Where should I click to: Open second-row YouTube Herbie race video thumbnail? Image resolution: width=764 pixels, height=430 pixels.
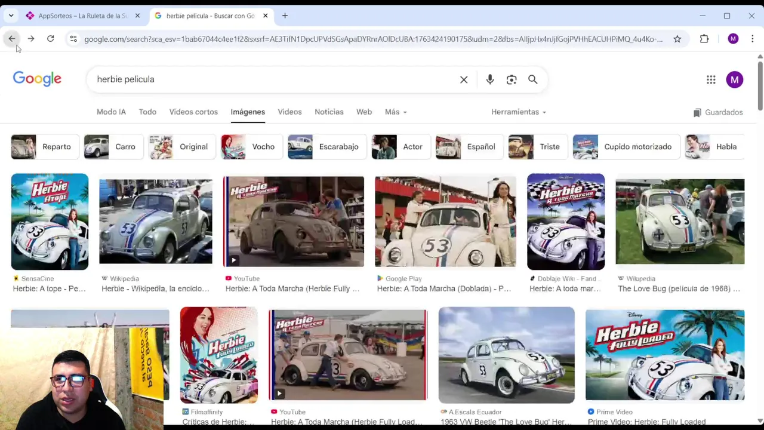(348, 355)
